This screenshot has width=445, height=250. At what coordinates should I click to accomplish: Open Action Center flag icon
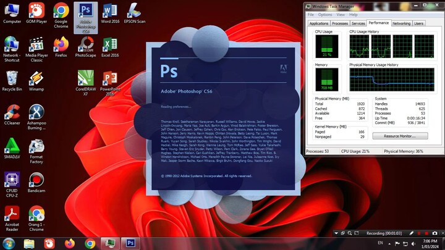pyautogui.click(x=397, y=244)
